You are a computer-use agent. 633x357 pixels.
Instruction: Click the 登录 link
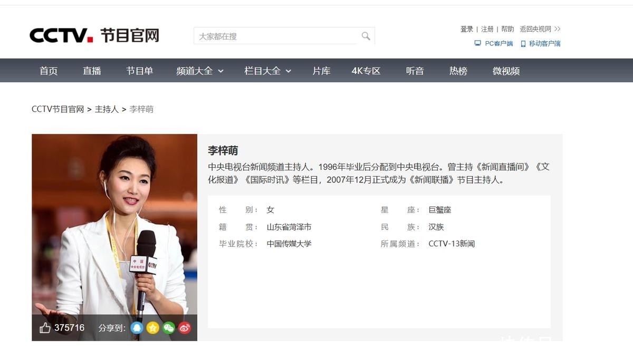[466, 29]
